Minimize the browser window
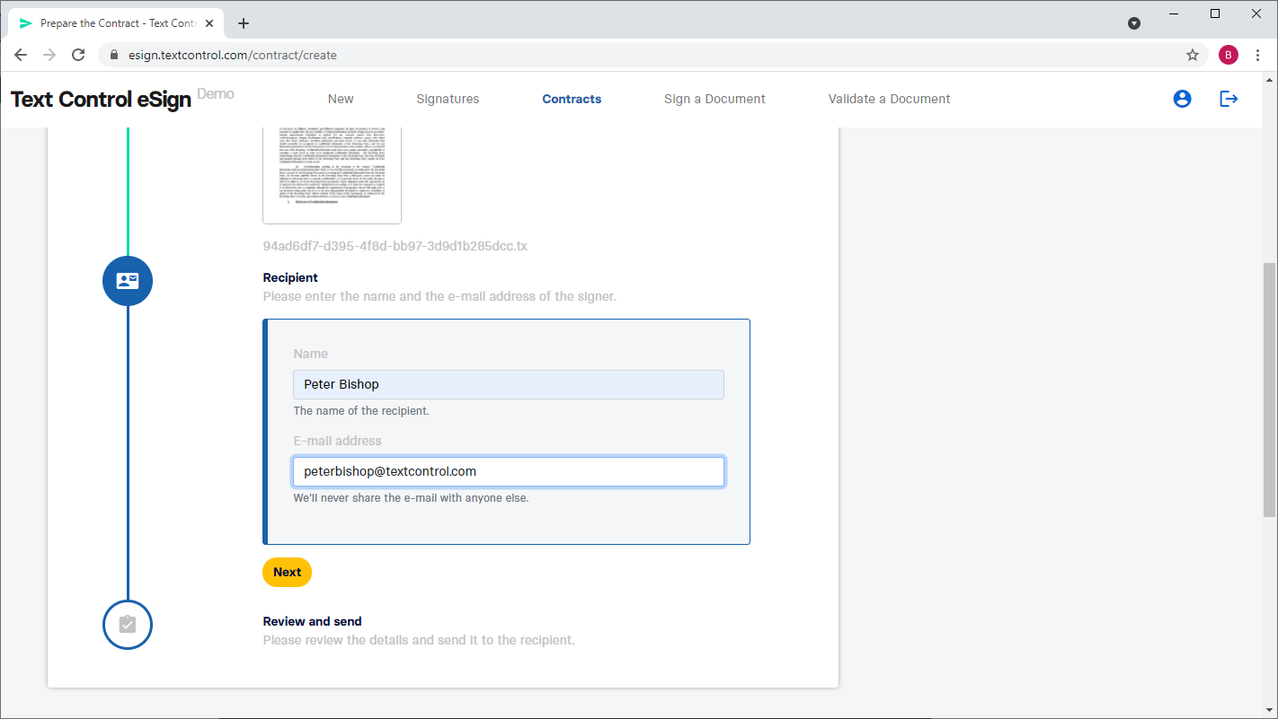 pos(1174,13)
